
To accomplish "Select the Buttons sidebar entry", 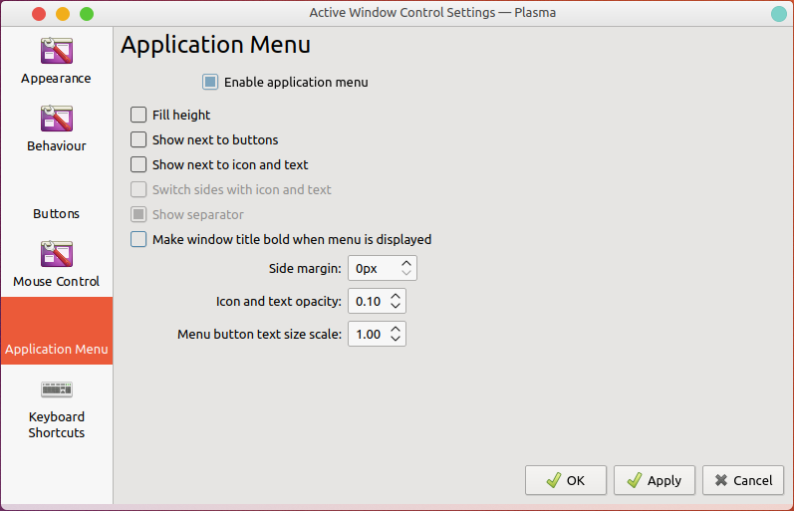I will (56, 196).
